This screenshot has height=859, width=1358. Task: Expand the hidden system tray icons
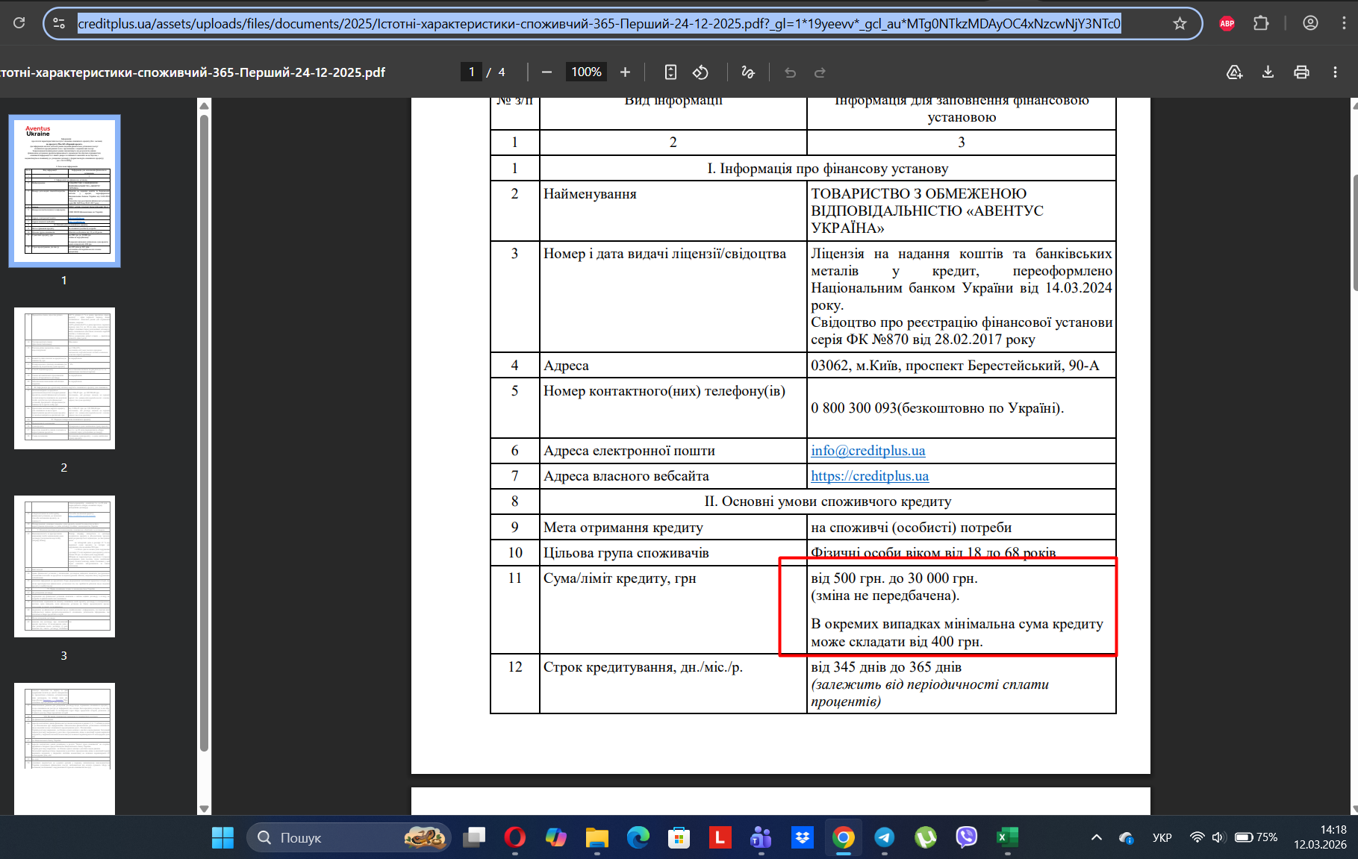tap(1097, 837)
